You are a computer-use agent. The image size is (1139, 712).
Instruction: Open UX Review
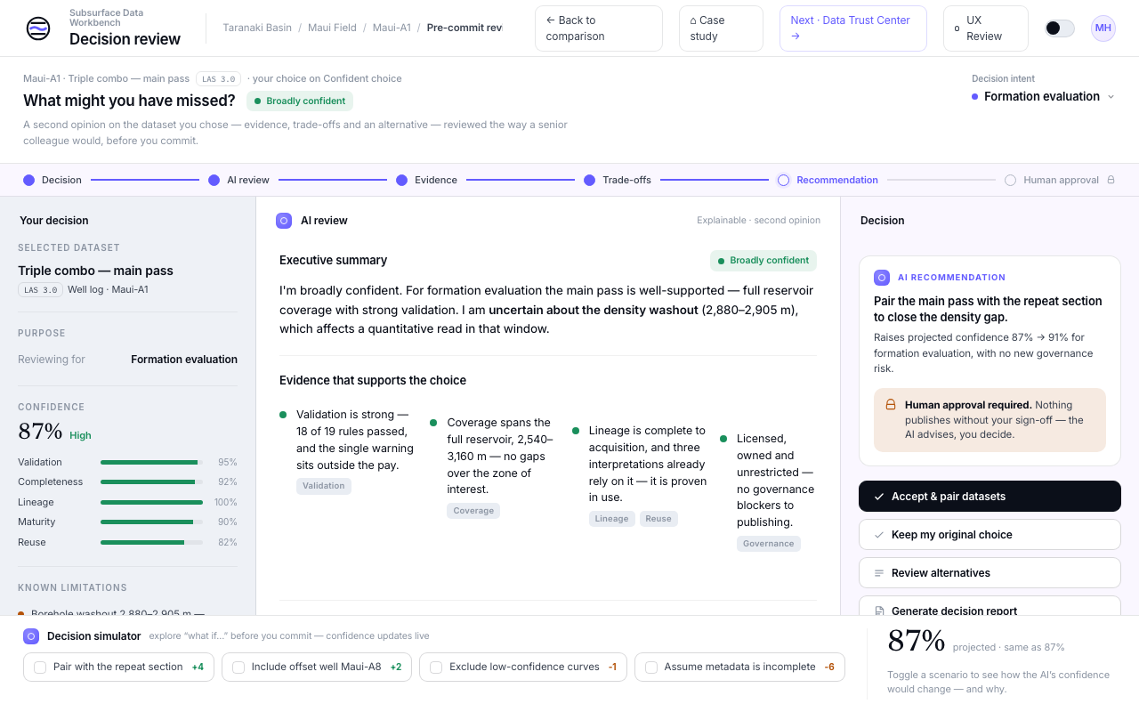coord(986,28)
